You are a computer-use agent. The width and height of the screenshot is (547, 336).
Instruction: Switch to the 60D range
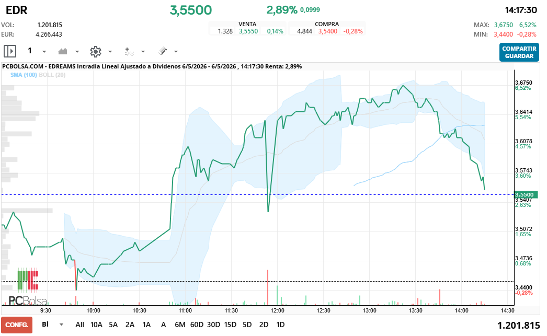pos(197,325)
